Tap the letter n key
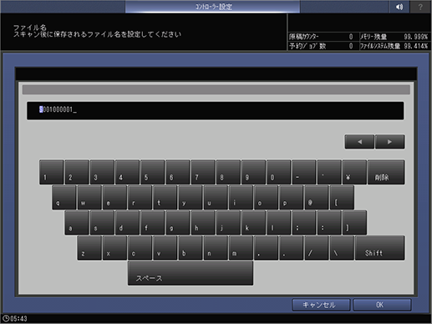The height and width of the screenshot is (324, 432). (x=216, y=248)
